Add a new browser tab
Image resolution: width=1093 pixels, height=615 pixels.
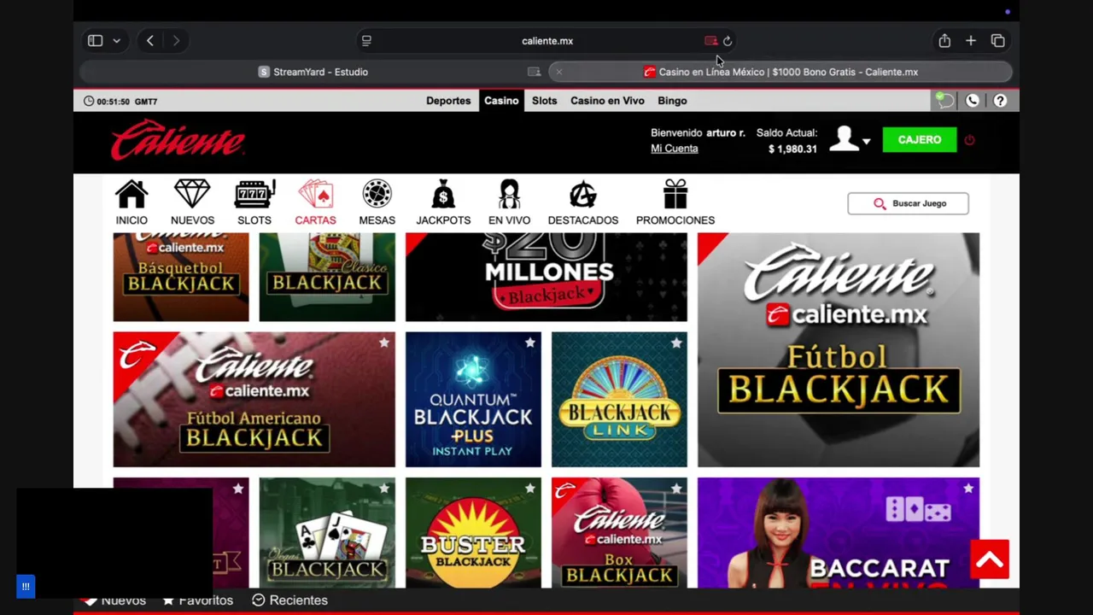point(971,40)
